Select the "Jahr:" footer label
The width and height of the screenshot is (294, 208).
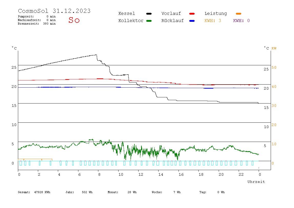coord(70,192)
